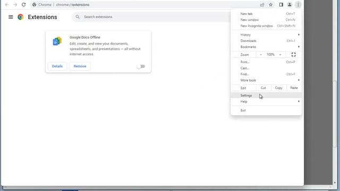Viewport: 340px width, 191px height.
Task: Choose Find from the menu
Action: pyautogui.click(x=266, y=74)
